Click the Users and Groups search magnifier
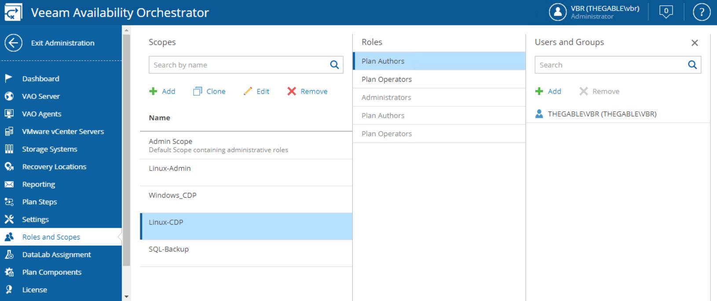 pyautogui.click(x=692, y=65)
